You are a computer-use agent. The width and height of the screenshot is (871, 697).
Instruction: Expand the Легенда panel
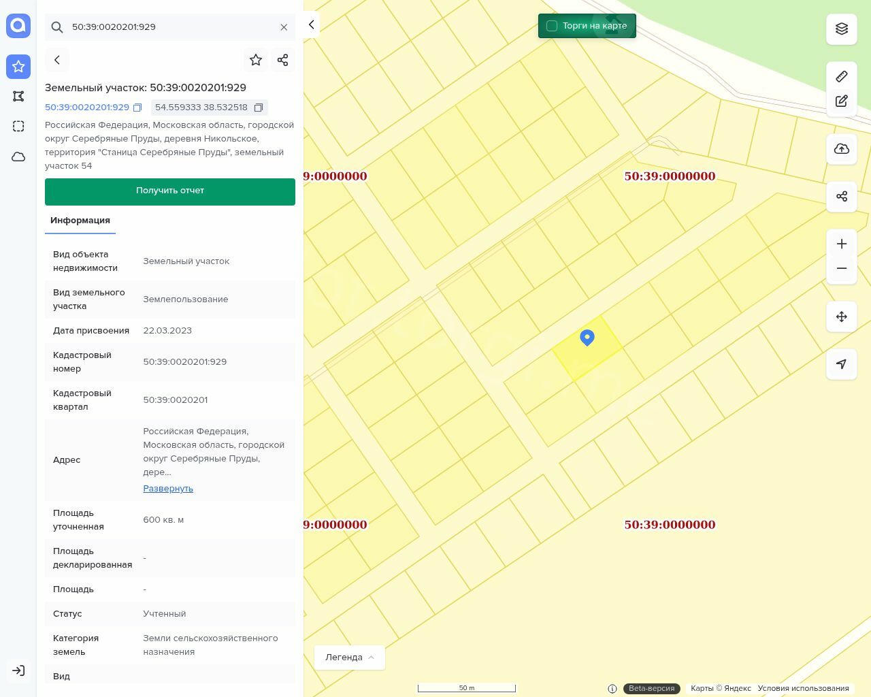[x=350, y=658]
